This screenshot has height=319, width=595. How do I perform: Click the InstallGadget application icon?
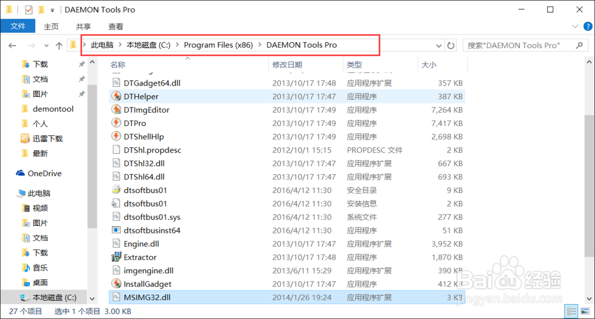[116, 284]
